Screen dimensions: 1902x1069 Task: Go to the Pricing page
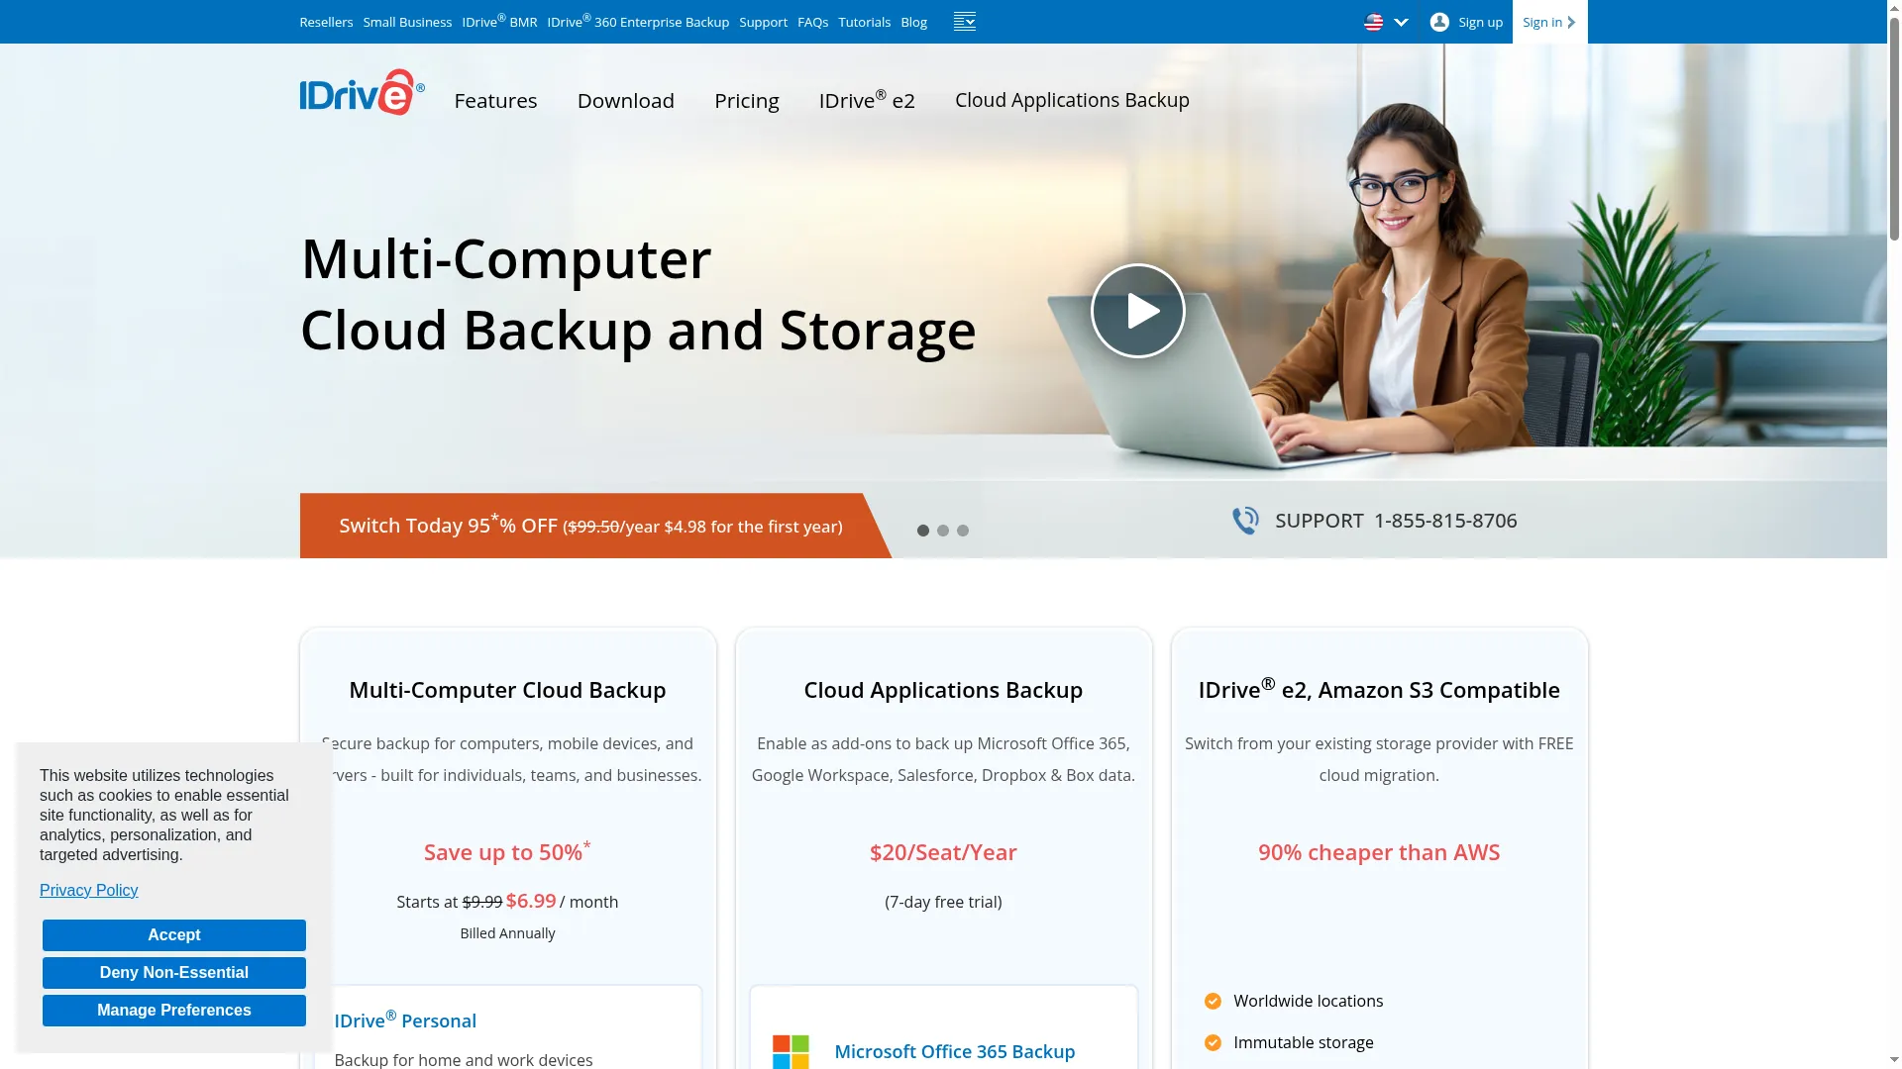pos(747,101)
